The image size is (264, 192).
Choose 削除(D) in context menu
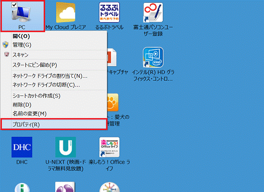[54, 105]
